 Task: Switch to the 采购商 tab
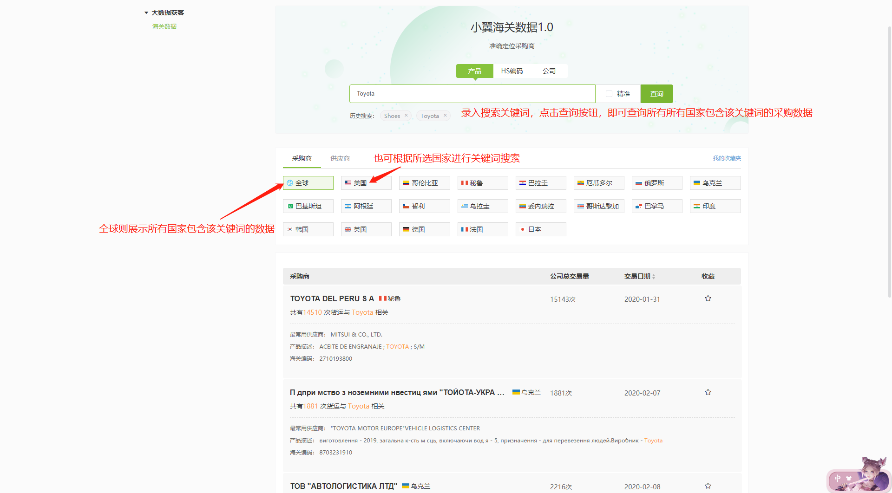(302, 158)
